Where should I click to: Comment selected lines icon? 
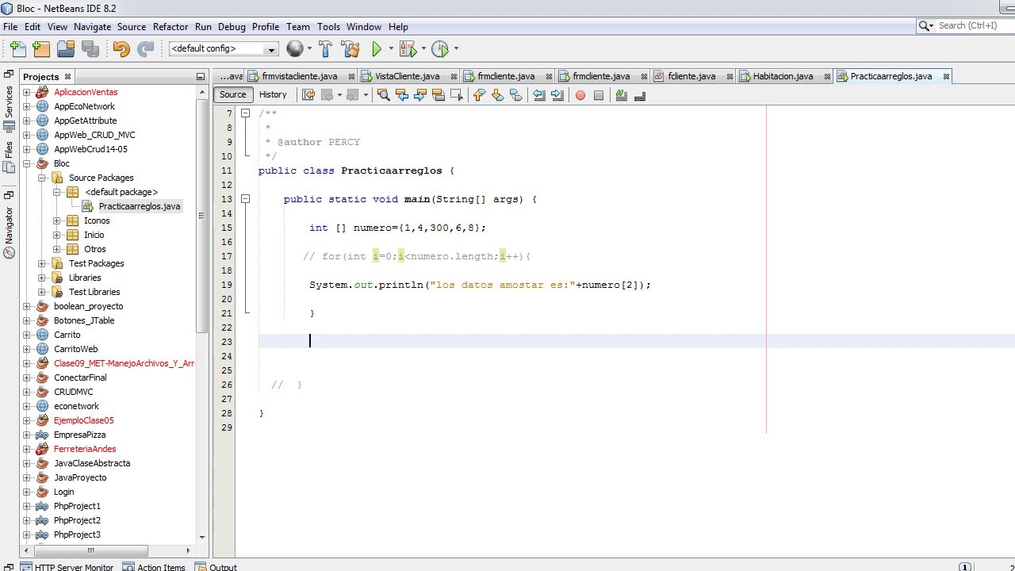click(622, 95)
